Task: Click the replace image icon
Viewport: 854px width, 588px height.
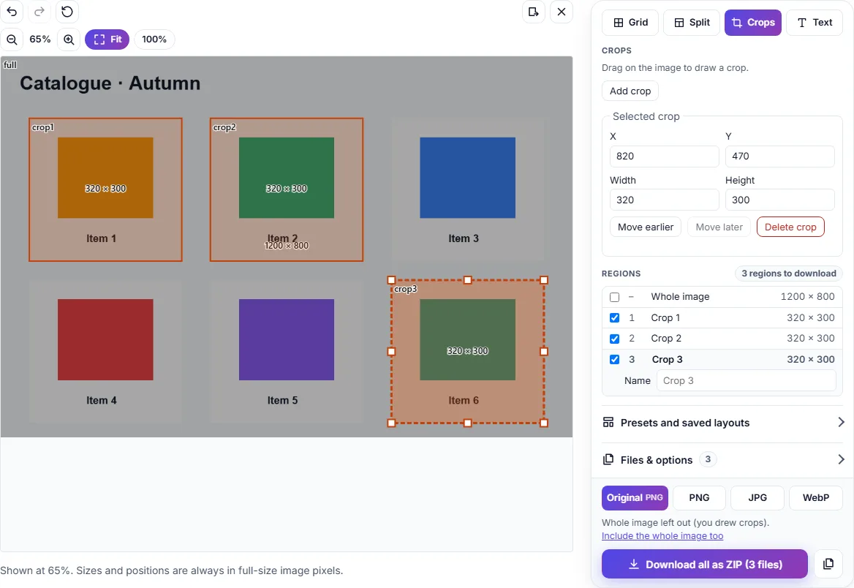Action: pos(534,12)
